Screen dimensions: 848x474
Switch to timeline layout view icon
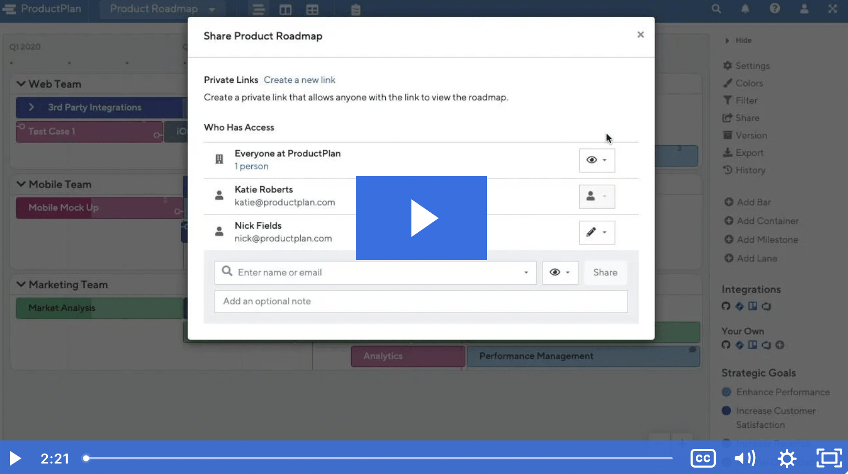[258, 9]
